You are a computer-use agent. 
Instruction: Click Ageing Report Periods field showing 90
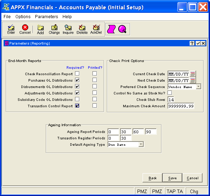tap(151, 132)
